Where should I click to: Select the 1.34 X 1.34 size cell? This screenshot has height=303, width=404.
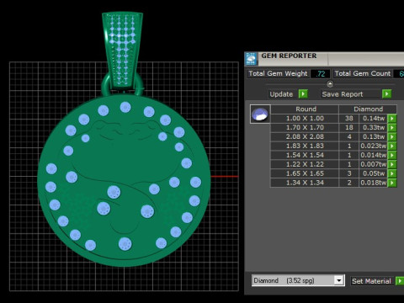coord(305,183)
